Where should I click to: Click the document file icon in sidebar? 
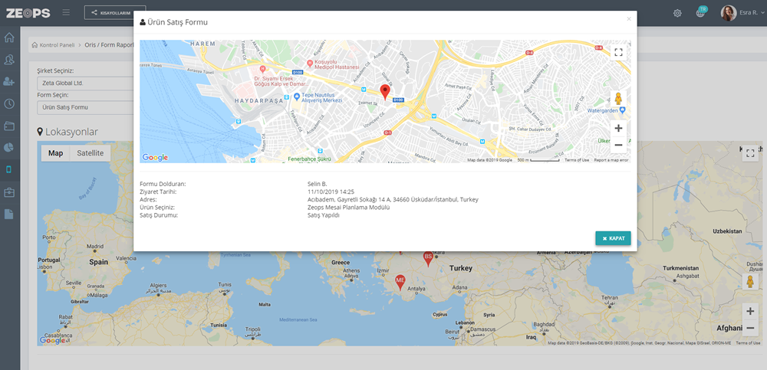(x=8, y=214)
